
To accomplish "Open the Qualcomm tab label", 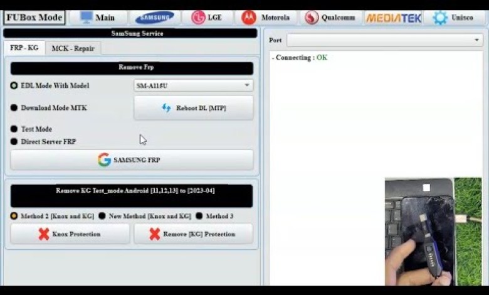I will point(338,18).
